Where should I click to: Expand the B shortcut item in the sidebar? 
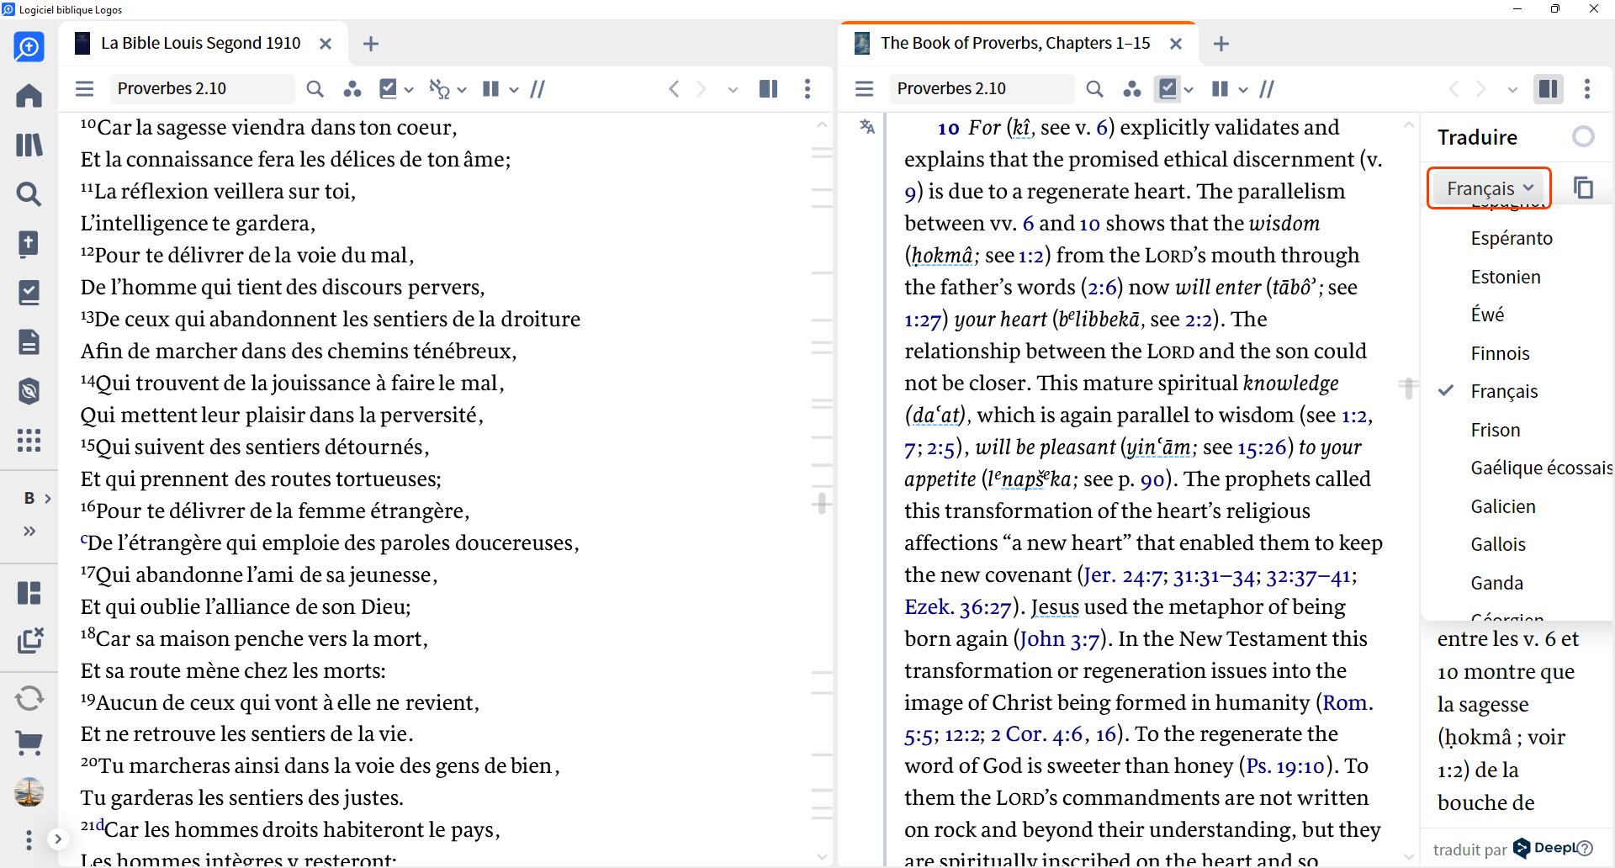37,498
